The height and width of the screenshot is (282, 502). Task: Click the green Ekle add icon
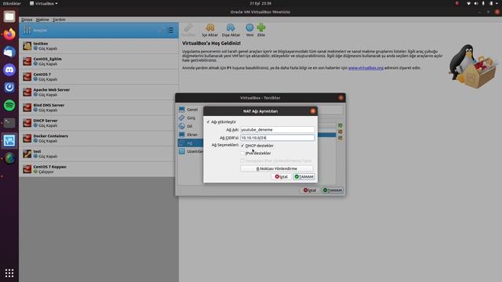pyautogui.click(x=261, y=28)
